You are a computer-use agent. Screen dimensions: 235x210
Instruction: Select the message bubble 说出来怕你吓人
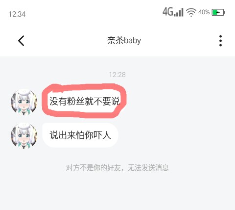pyautogui.click(x=80, y=135)
